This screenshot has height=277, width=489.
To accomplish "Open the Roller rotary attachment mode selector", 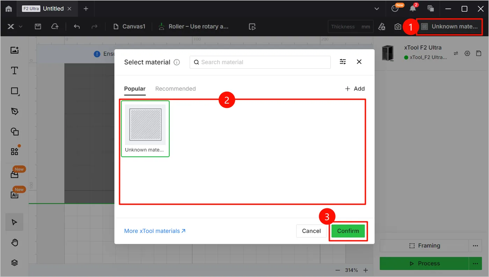I will (194, 27).
